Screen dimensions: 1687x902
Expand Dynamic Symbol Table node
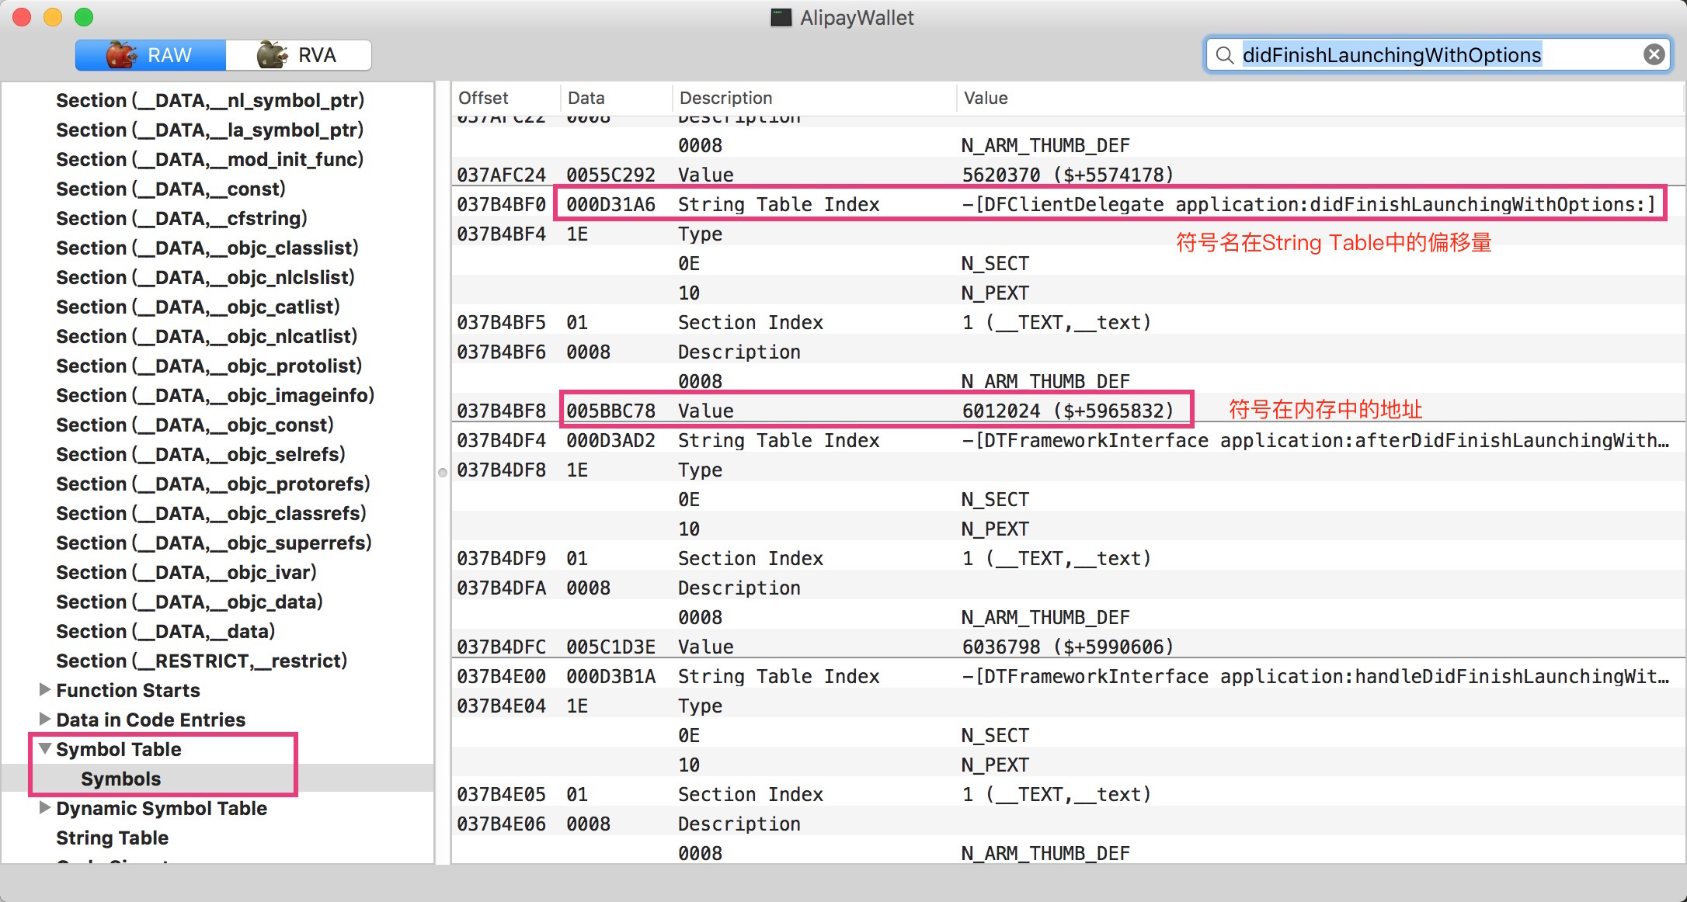click(45, 807)
